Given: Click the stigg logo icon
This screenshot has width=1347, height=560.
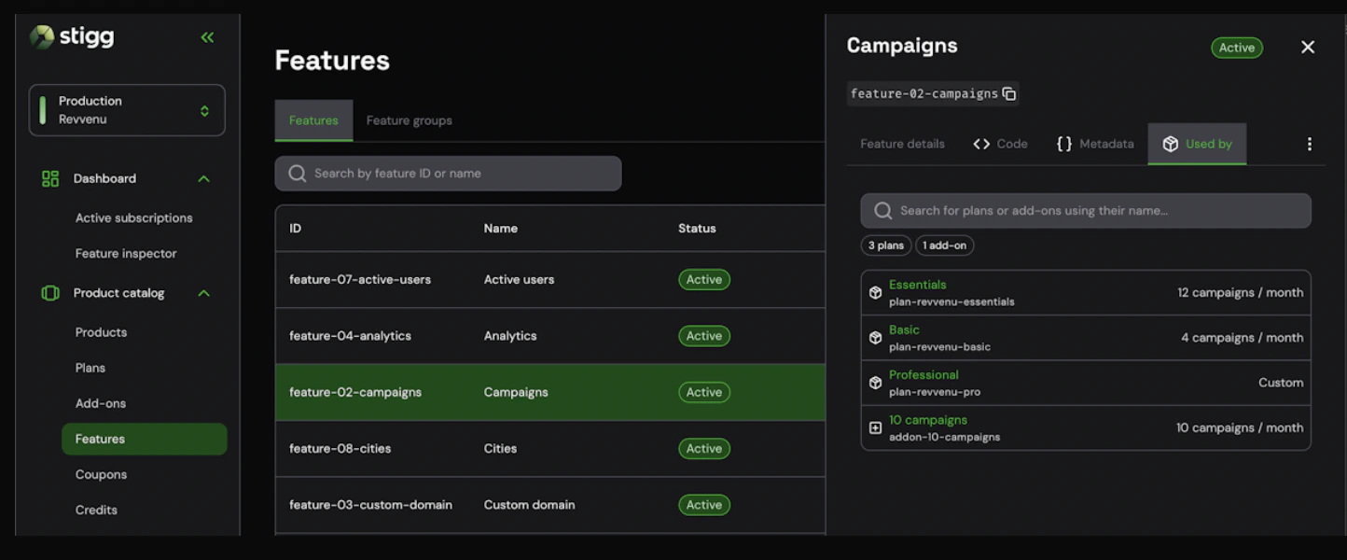Looking at the screenshot, I should [42, 36].
